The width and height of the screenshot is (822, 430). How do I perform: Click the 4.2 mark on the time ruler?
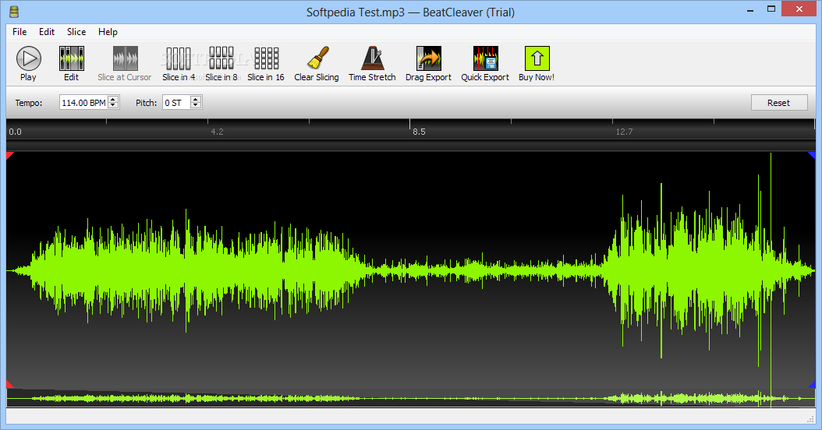[217, 132]
